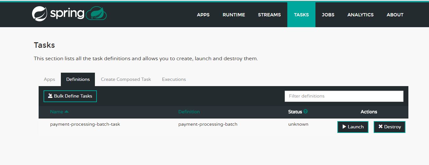Click the Data Flow cloud icon
This screenshot has height=165, width=429.
(x=96, y=14)
